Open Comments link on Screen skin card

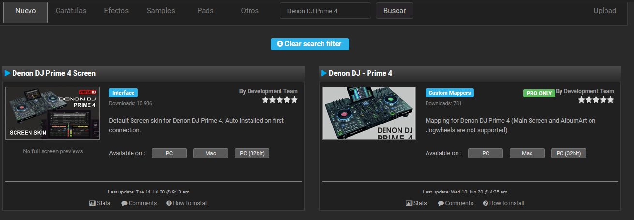tap(142, 203)
